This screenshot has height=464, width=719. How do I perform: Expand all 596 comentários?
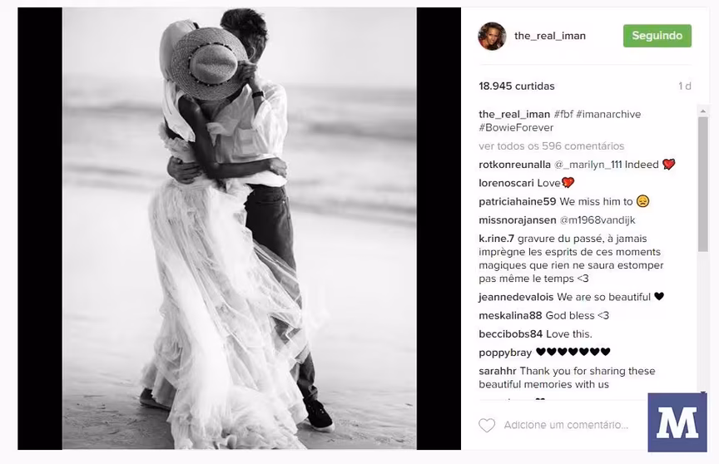551,146
